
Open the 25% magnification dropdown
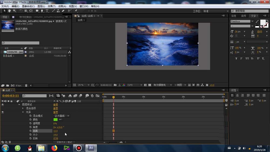(x=84, y=85)
